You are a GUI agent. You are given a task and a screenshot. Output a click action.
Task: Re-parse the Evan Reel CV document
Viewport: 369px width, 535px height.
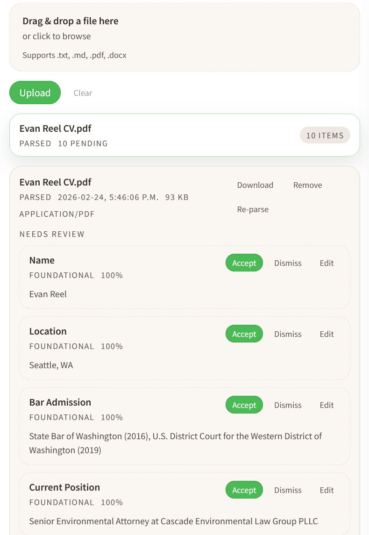[x=253, y=209]
